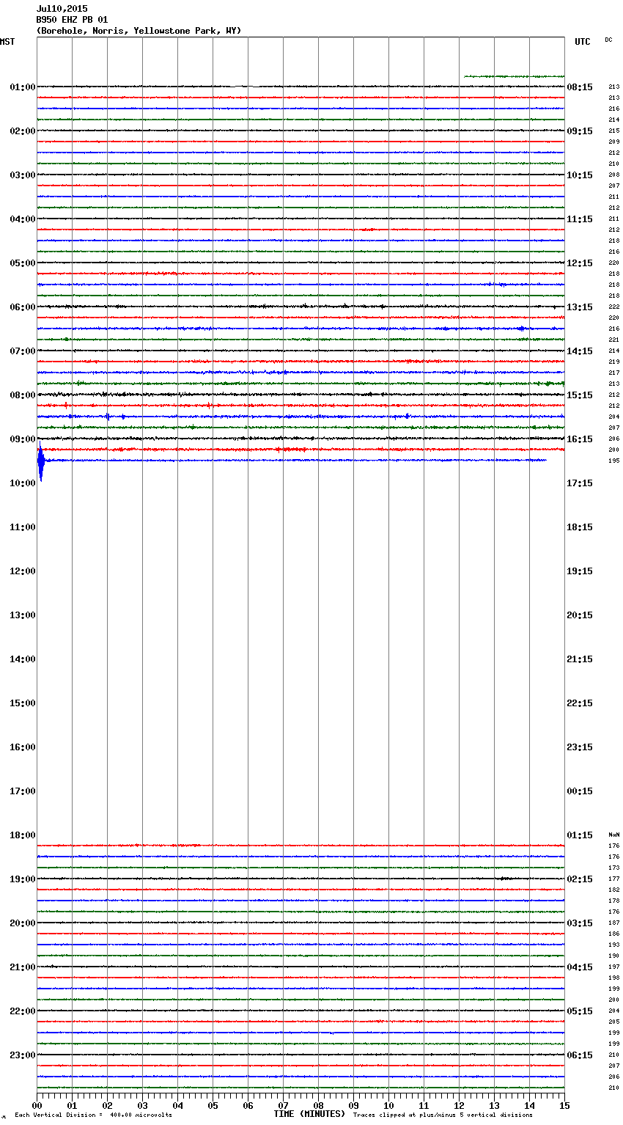Image resolution: width=623 pixels, height=1125 pixels.
Task: Select the 23:00 MST time label
Action: coord(23,1055)
